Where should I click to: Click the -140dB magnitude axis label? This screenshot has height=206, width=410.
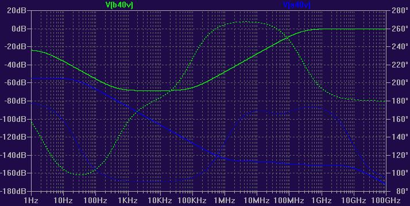(13, 155)
